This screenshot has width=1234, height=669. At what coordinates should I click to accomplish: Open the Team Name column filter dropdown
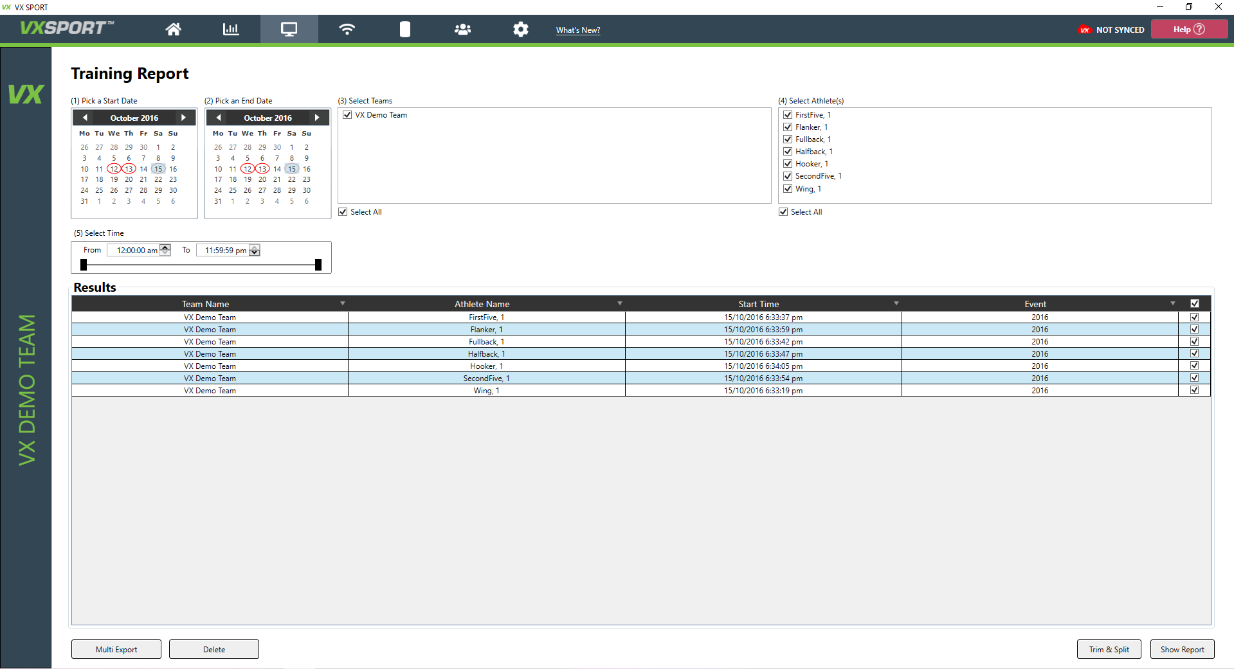(343, 303)
